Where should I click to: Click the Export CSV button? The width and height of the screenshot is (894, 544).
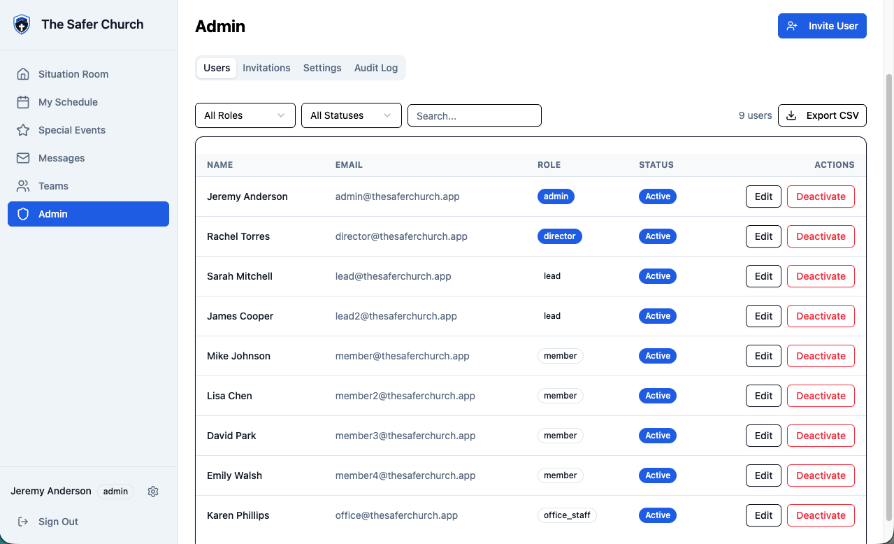822,115
